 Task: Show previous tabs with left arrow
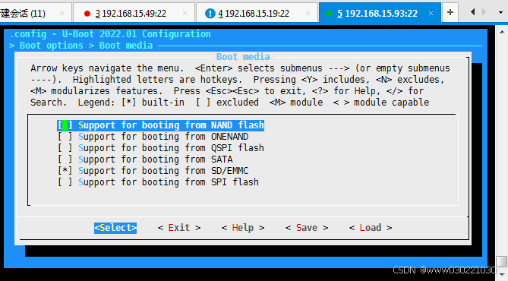pyautogui.click(x=472, y=12)
